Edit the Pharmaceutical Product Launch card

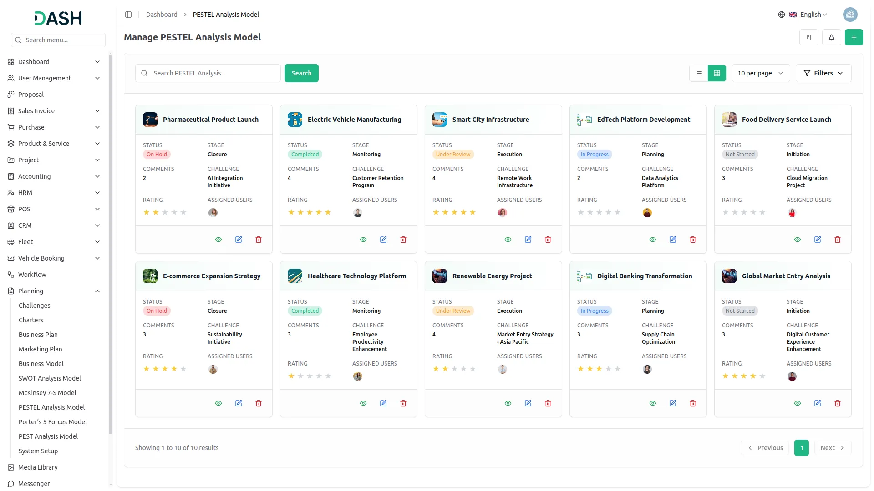click(239, 240)
